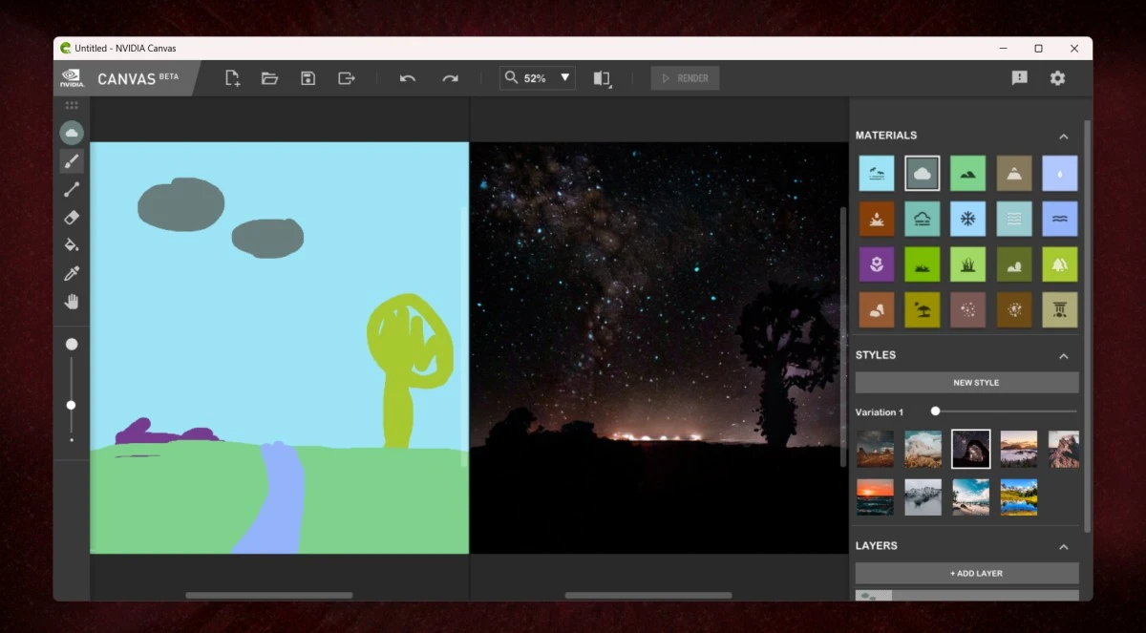Select the snowflake snow material
This screenshot has width=1146, height=633.
coord(967,219)
